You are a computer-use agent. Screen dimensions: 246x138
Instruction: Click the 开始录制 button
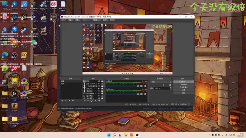coord(184,85)
